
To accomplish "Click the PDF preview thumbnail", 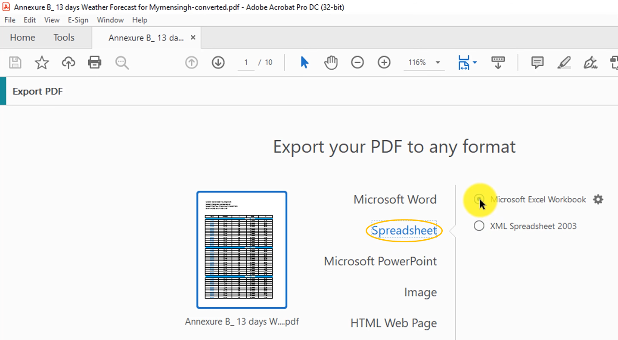I will click(x=242, y=250).
